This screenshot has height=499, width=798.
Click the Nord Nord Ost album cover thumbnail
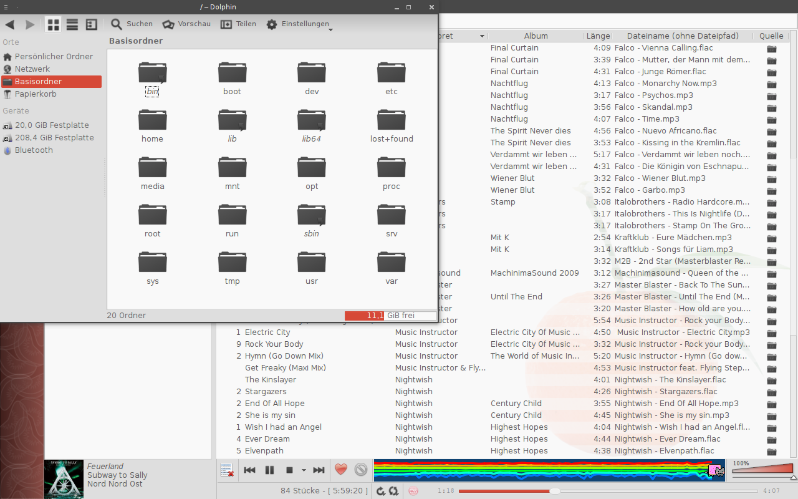pos(64,479)
